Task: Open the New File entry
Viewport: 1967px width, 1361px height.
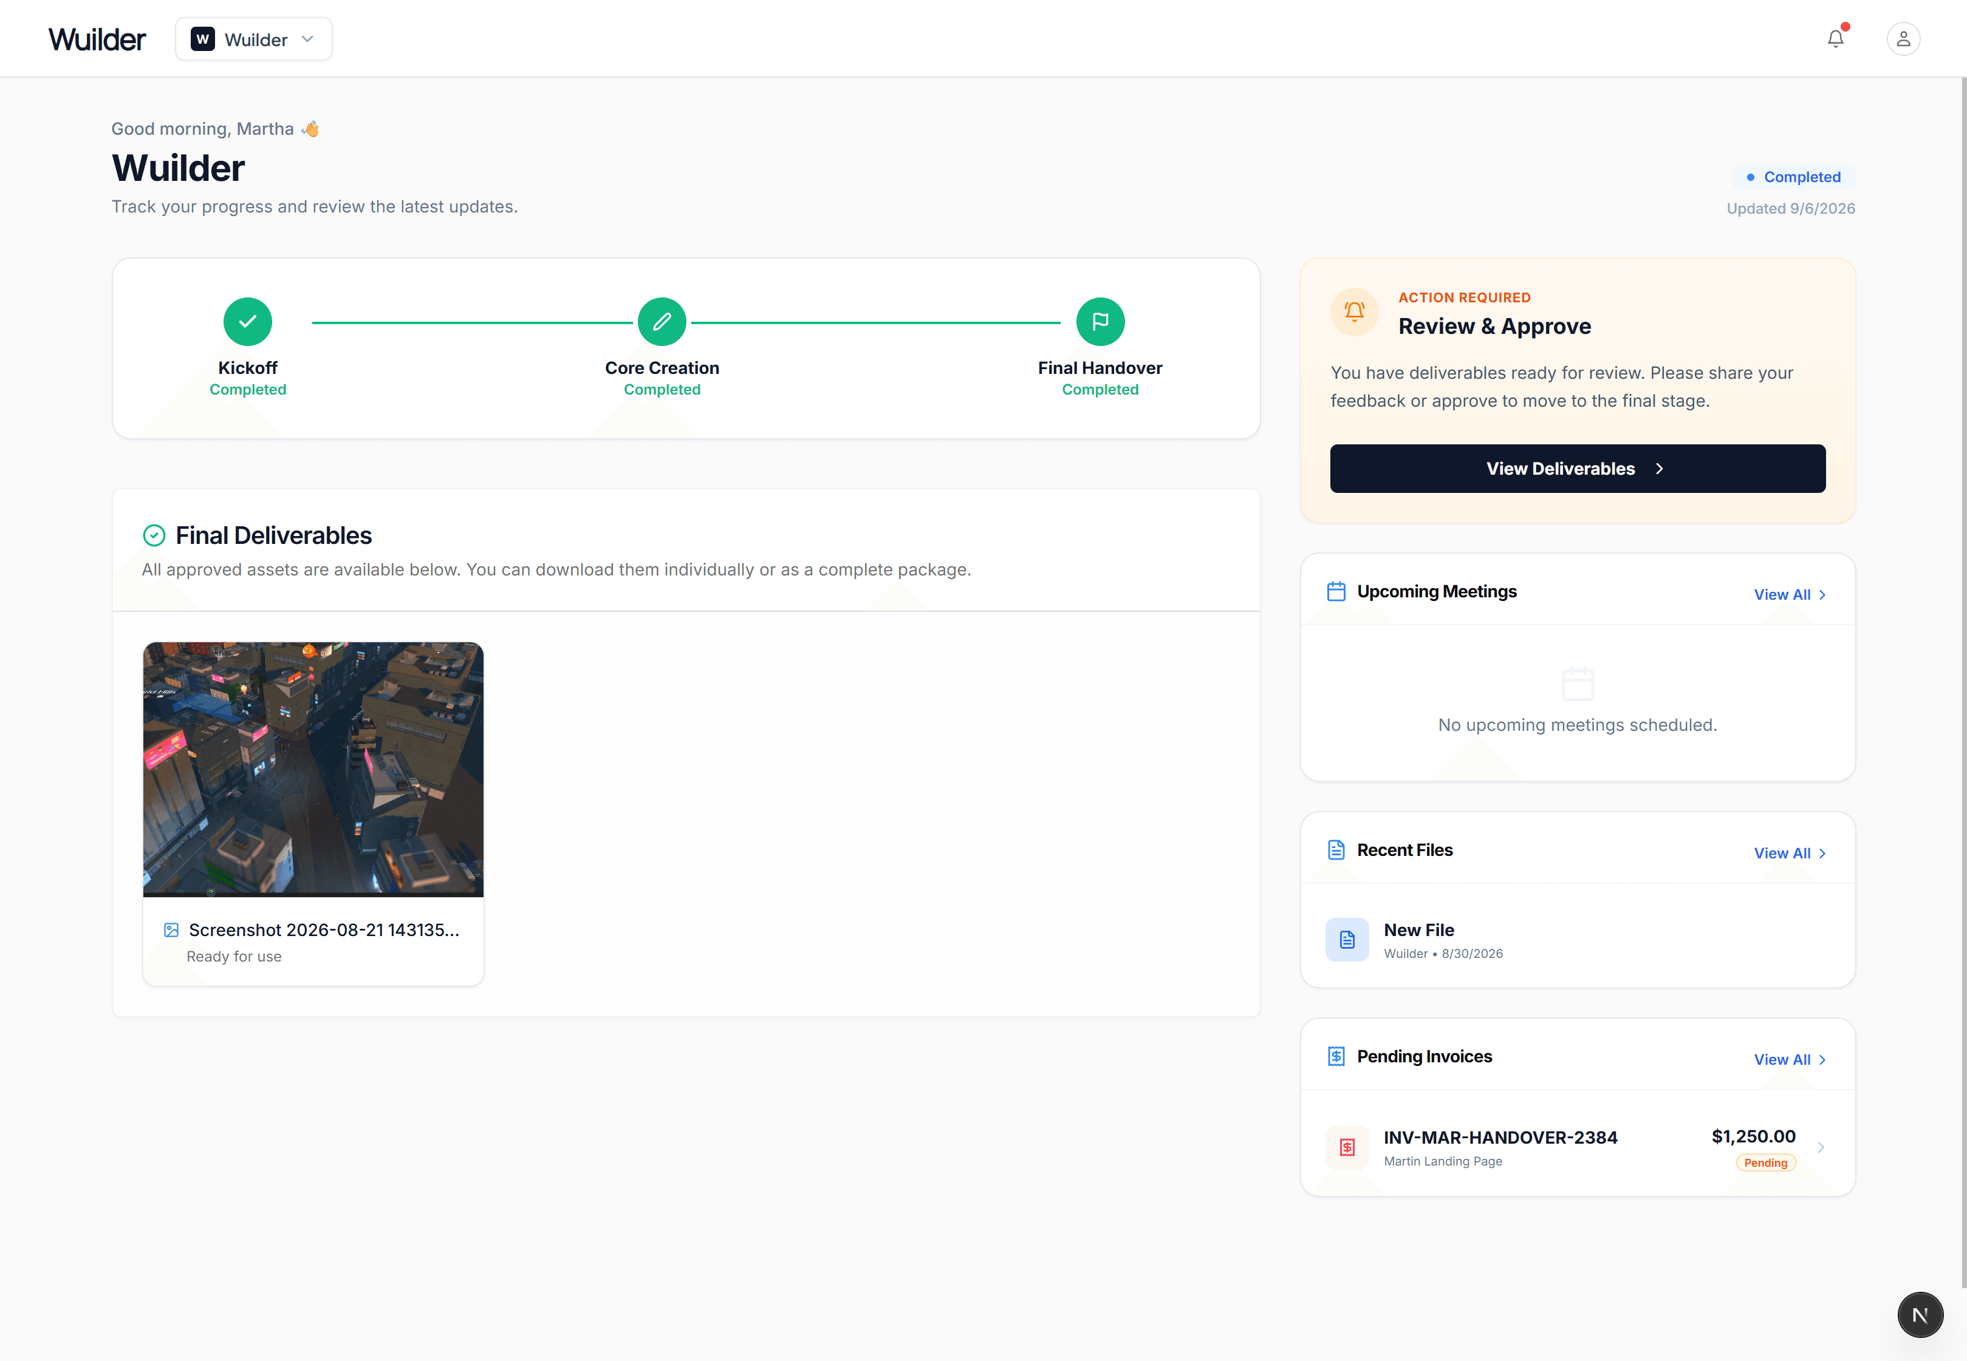Action: pyautogui.click(x=1577, y=940)
